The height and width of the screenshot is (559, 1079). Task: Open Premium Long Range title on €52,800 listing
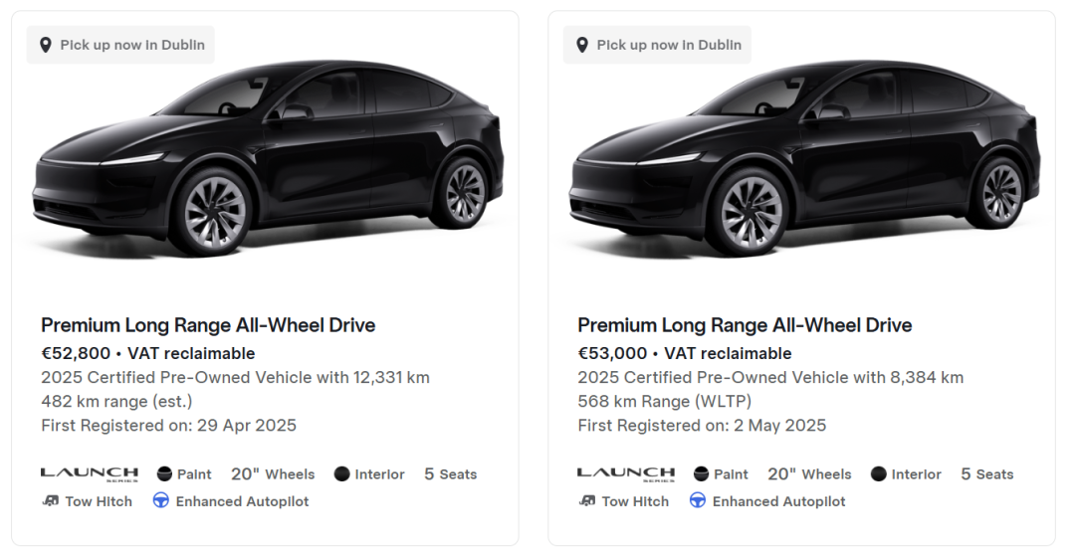(x=208, y=325)
